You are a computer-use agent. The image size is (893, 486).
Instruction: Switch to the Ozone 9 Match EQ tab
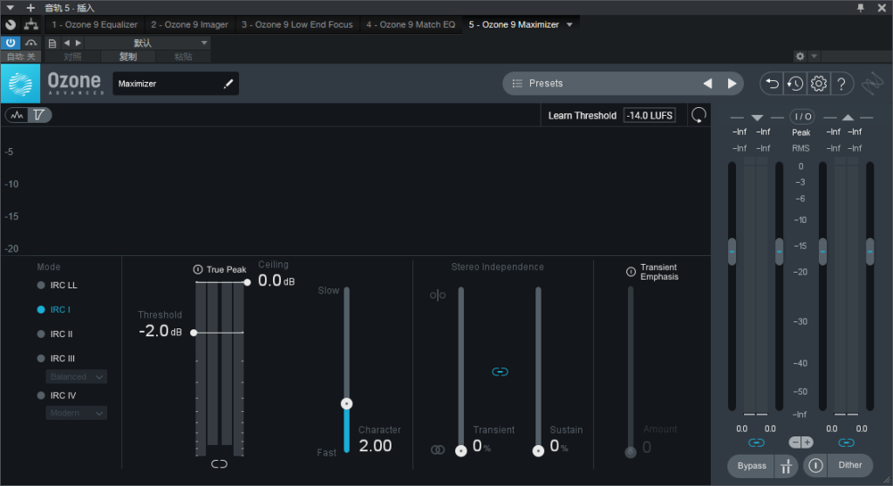click(x=411, y=24)
